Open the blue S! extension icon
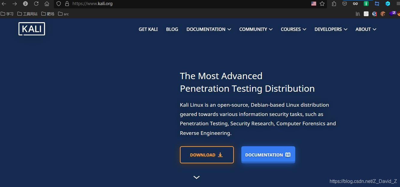The height and width of the screenshot is (187, 400). [x=375, y=14]
